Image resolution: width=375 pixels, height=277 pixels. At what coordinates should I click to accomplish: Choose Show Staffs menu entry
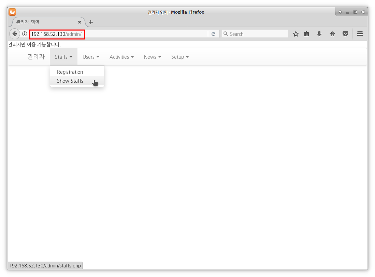(x=77, y=81)
